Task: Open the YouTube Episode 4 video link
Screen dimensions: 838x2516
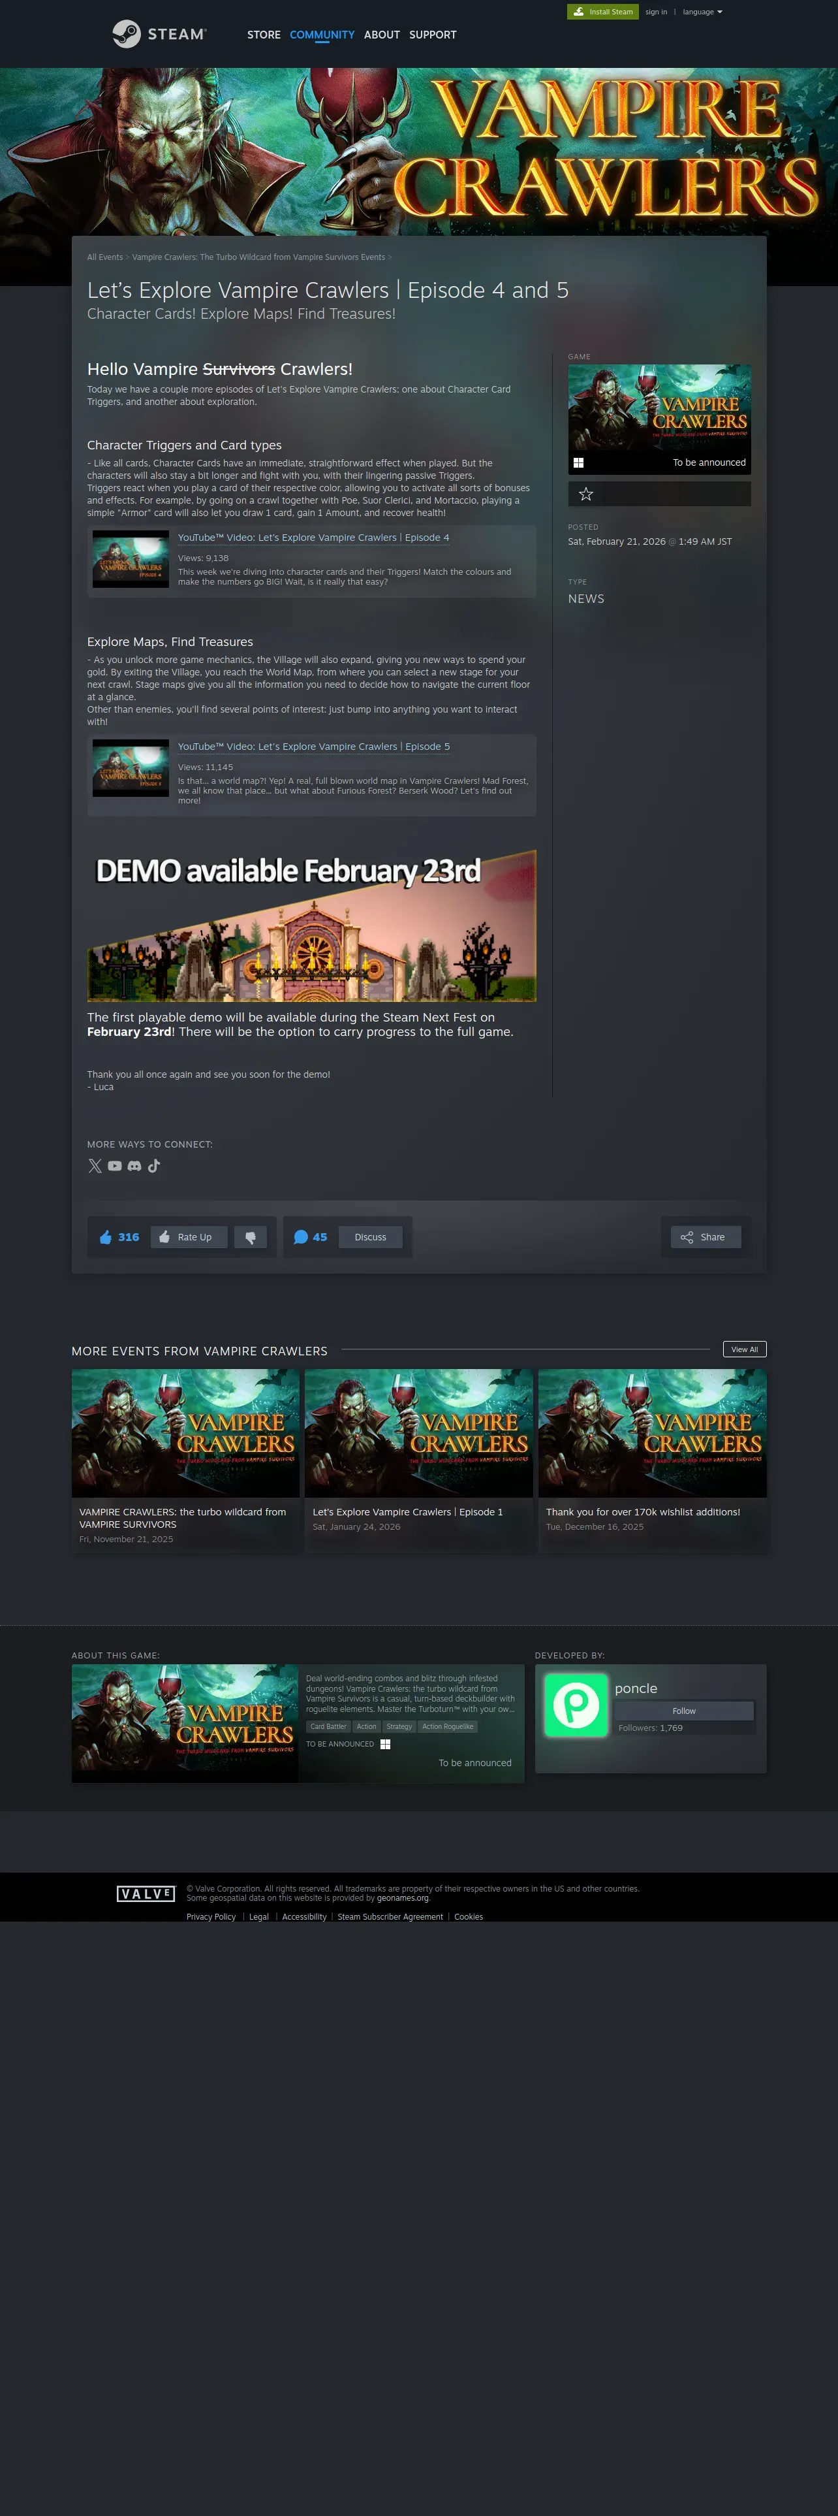Action: [313, 537]
